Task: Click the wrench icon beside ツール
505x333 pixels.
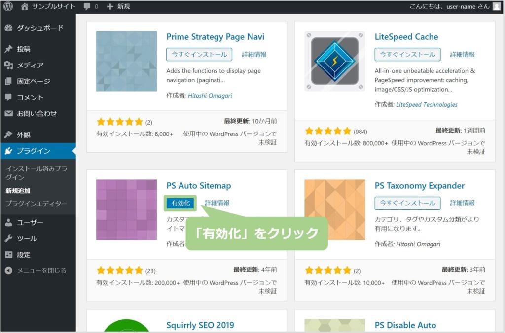Action: [9, 238]
